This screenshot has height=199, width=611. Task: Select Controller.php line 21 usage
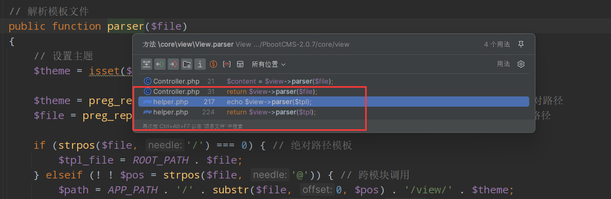(x=334, y=81)
